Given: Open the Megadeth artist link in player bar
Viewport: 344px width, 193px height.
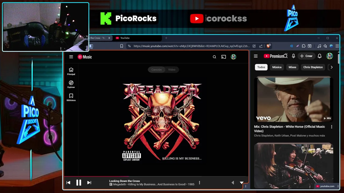Looking at the screenshot, I should (x=120, y=184).
